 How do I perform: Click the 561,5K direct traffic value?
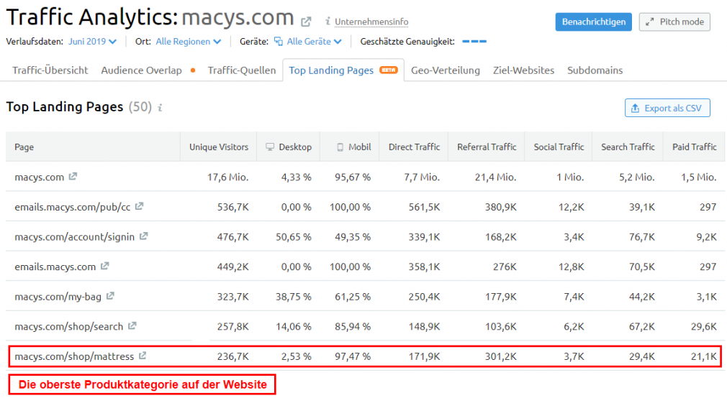[424, 207]
